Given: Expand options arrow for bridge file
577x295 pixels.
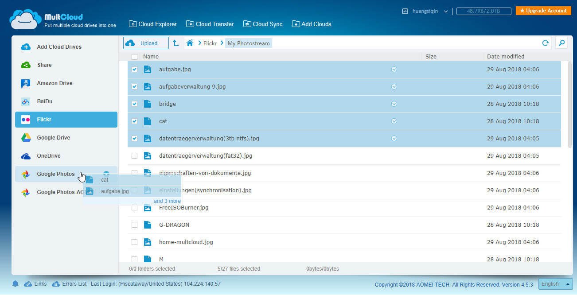Looking at the screenshot, I should (394, 104).
